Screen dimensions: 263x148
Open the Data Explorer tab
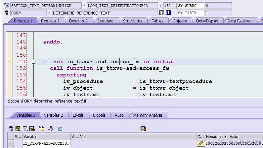[240, 21]
